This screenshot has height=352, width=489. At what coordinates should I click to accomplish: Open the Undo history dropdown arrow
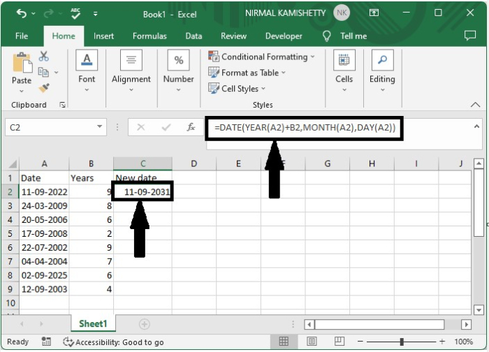pyautogui.click(x=34, y=14)
